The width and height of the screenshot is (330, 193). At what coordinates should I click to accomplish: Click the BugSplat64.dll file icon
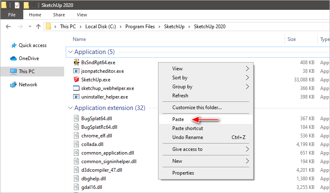(76, 118)
